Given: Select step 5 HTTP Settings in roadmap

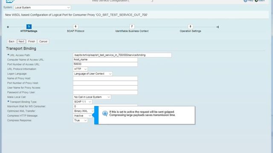Looking at the screenshot, I should [29, 27].
